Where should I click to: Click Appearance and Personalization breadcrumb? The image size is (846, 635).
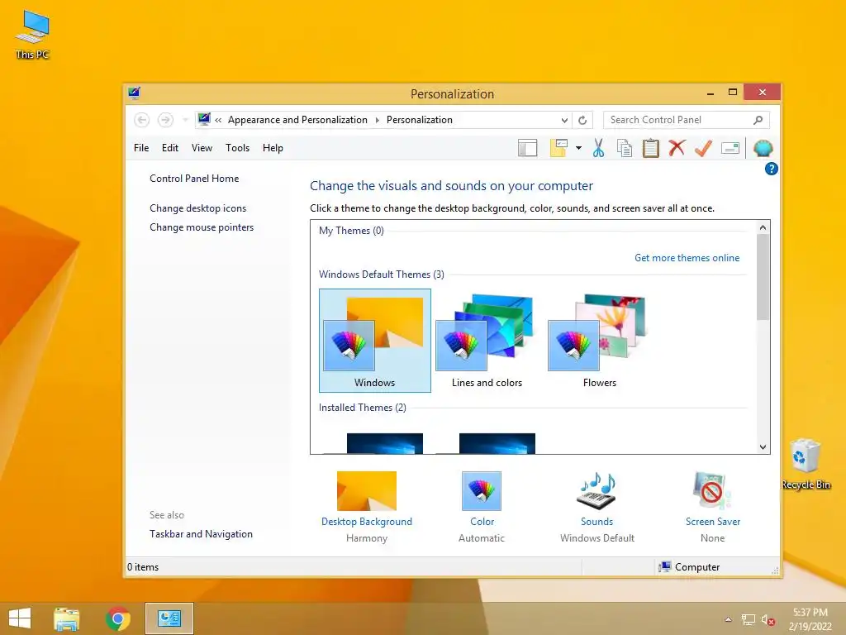tap(297, 120)
